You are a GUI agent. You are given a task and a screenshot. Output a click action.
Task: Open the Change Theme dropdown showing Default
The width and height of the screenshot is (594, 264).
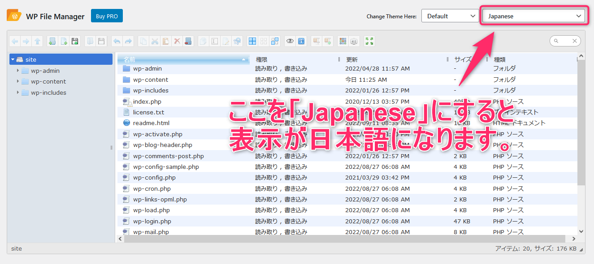[x=450, y=16]
